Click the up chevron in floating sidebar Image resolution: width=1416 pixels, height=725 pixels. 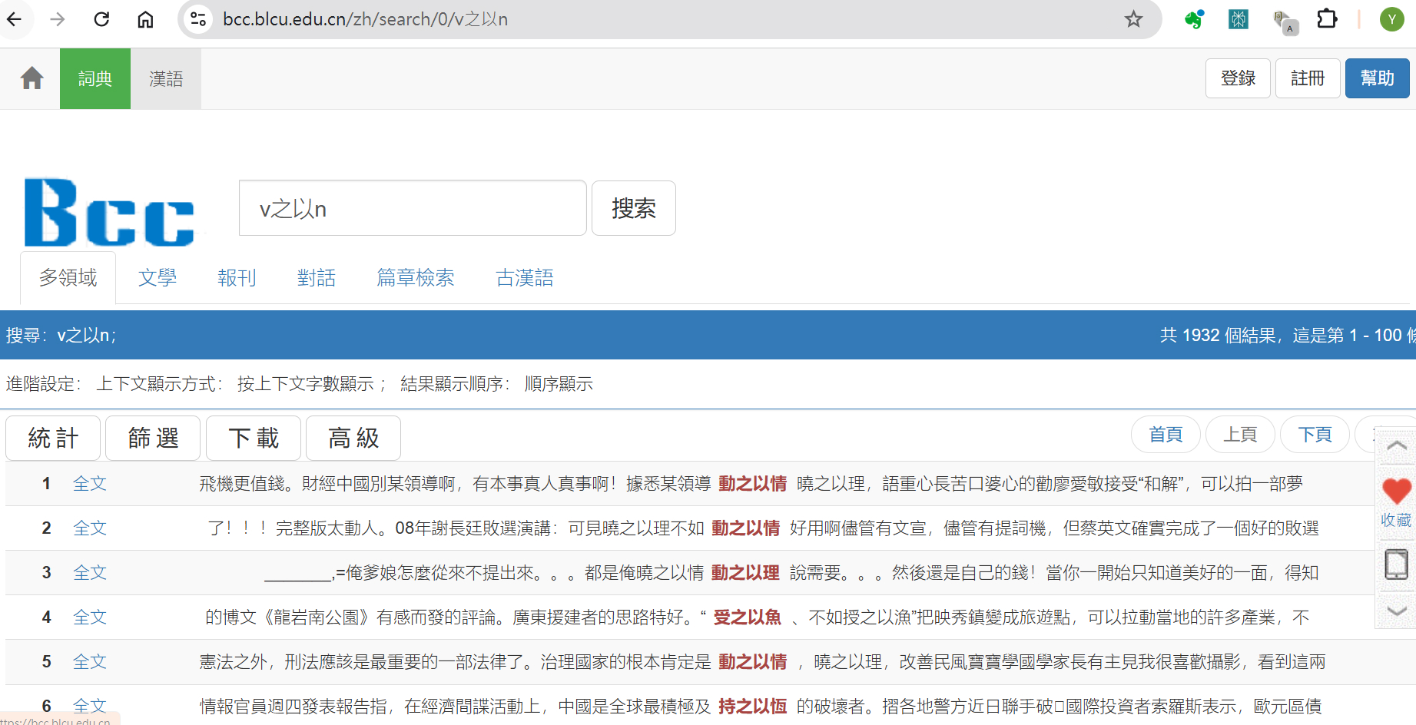coord(1396,446)
